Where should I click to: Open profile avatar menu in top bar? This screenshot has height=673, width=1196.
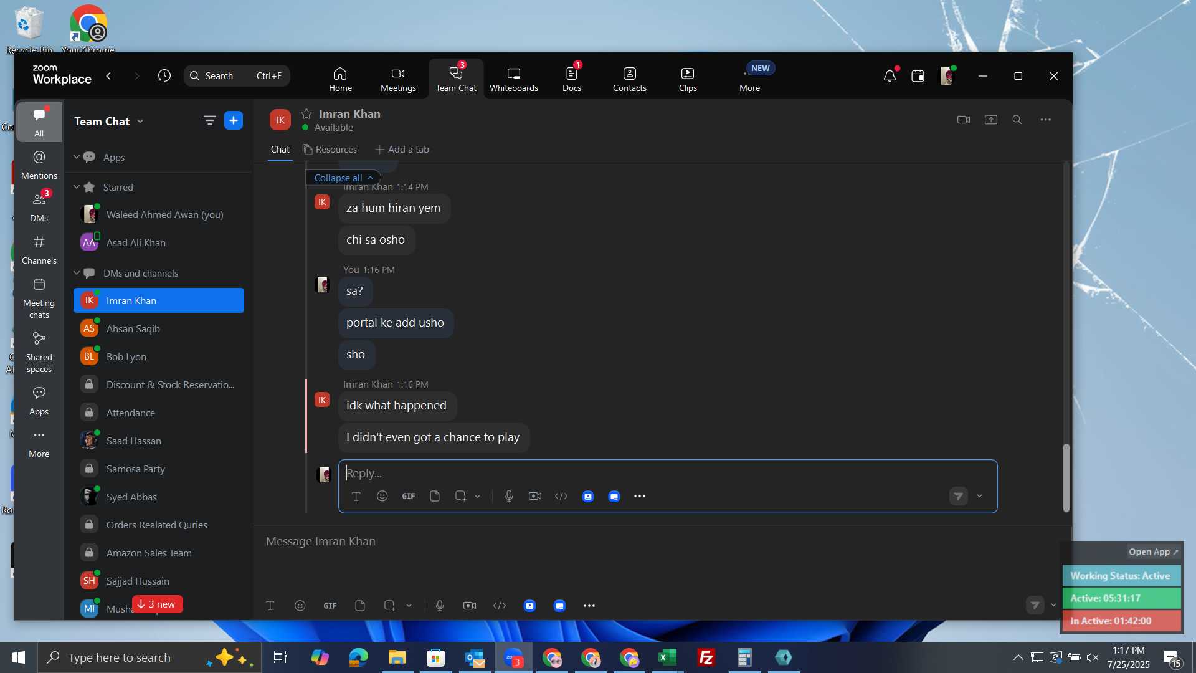[x=947, y=76]
